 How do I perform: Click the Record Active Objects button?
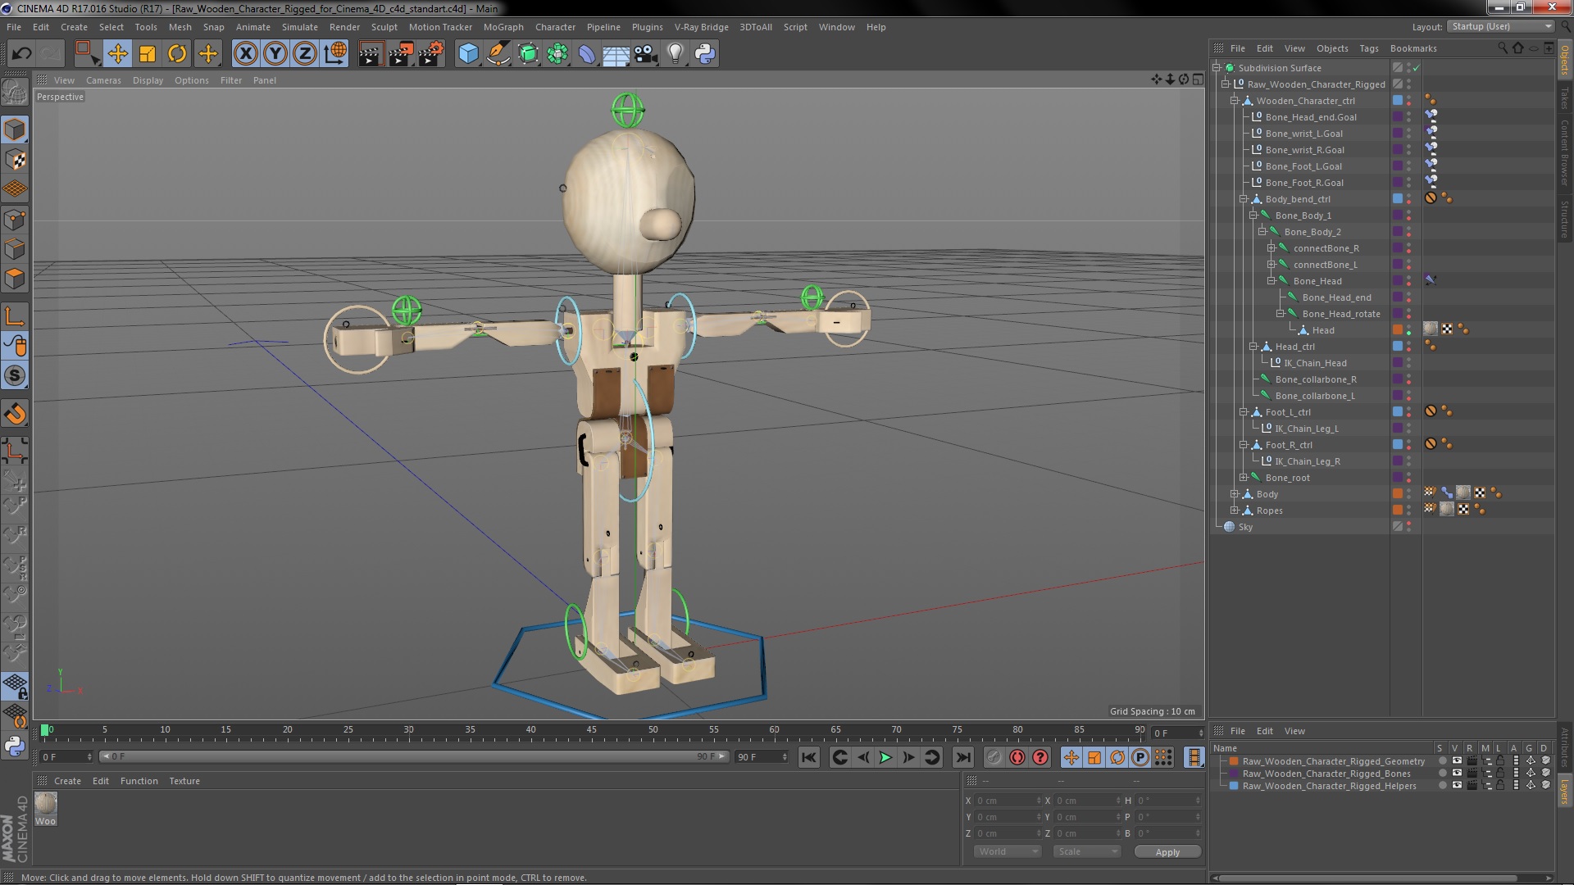point(994,757)
